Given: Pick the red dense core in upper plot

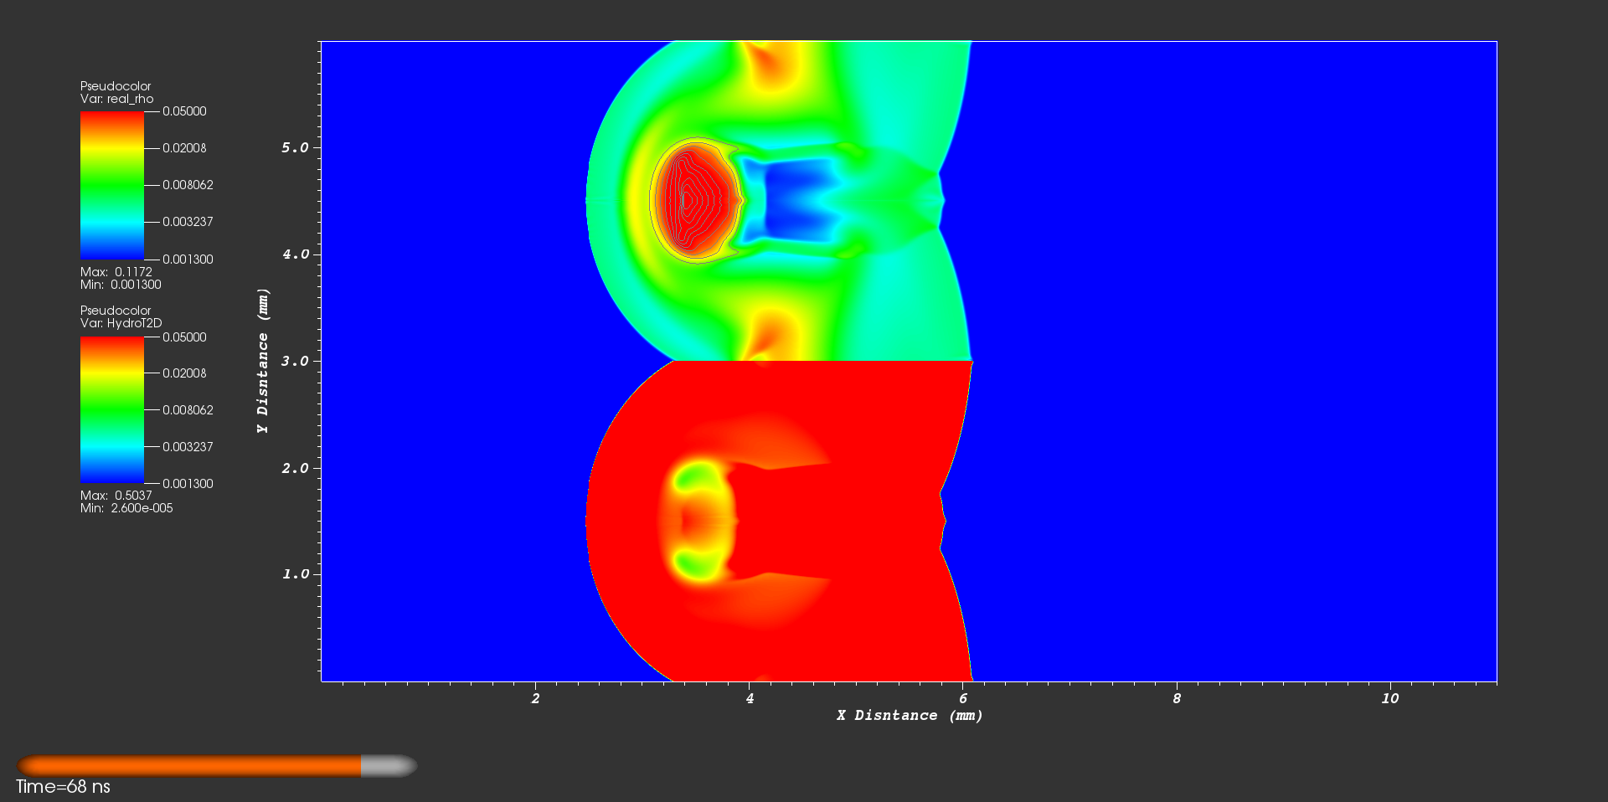Looking at the screenshot, I should pos(693,199).
